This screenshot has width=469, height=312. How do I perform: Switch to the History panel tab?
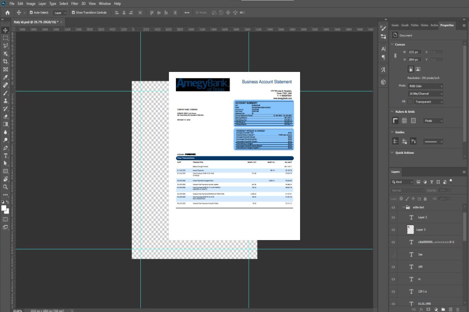[424, 26]
